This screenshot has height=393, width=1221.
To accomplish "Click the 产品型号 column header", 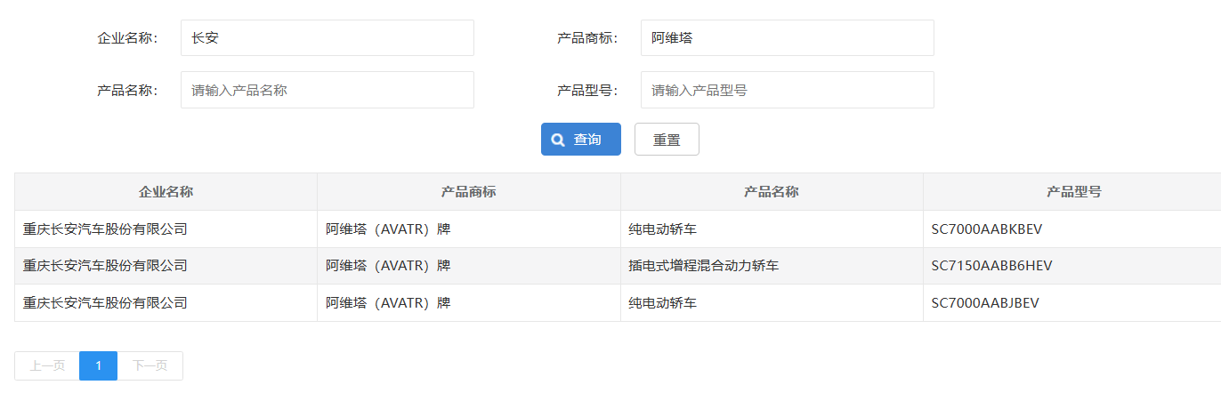I will [1073, 192].
